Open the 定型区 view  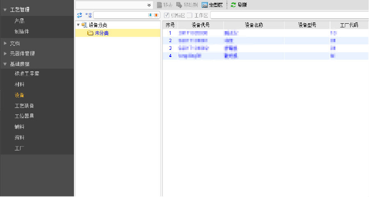tap(212, 5)
